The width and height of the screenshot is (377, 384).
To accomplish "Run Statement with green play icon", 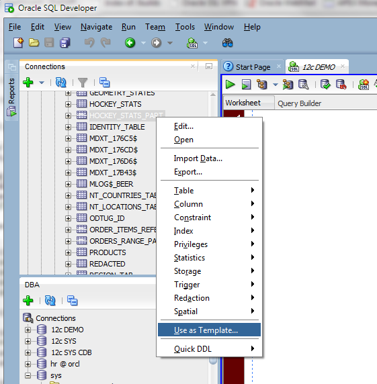I will [x=231, y=85].
